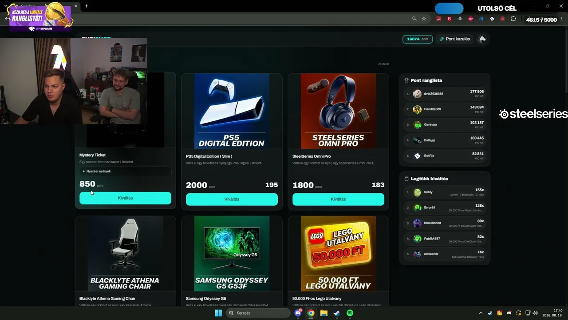Open Google Chrome from the taskbar

[x=311, y=313]
